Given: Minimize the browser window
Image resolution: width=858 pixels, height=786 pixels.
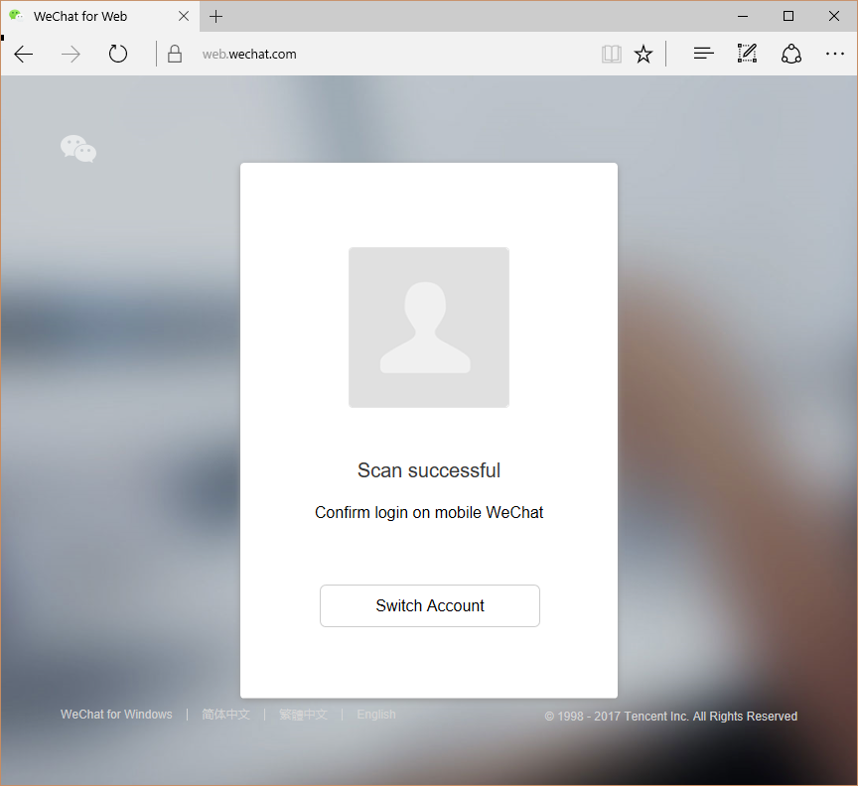Looking at the screenshot, I should [x=743, y=17].
